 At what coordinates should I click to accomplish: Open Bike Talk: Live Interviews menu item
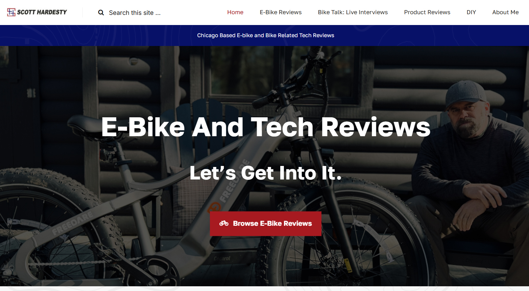(x=353, y=12)
